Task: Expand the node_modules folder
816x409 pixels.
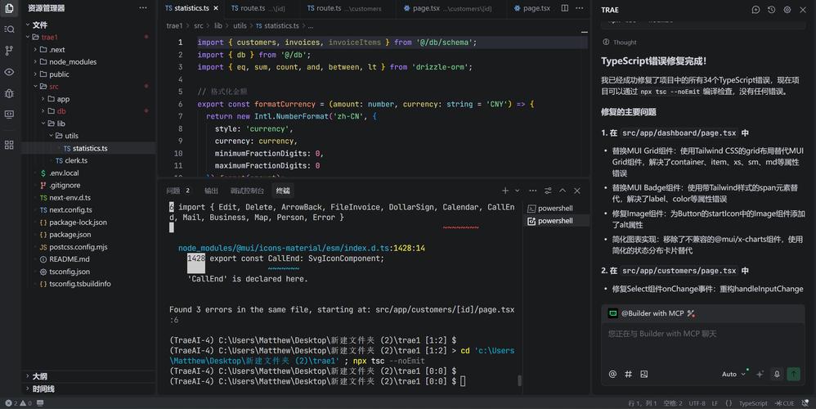Action: [35, 61]
